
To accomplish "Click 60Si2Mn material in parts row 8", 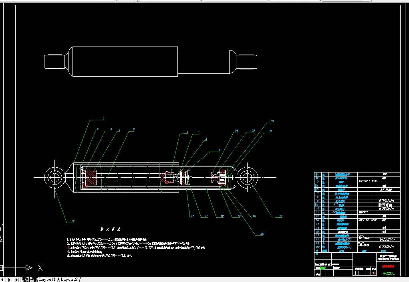I will (x=387, y=201).
